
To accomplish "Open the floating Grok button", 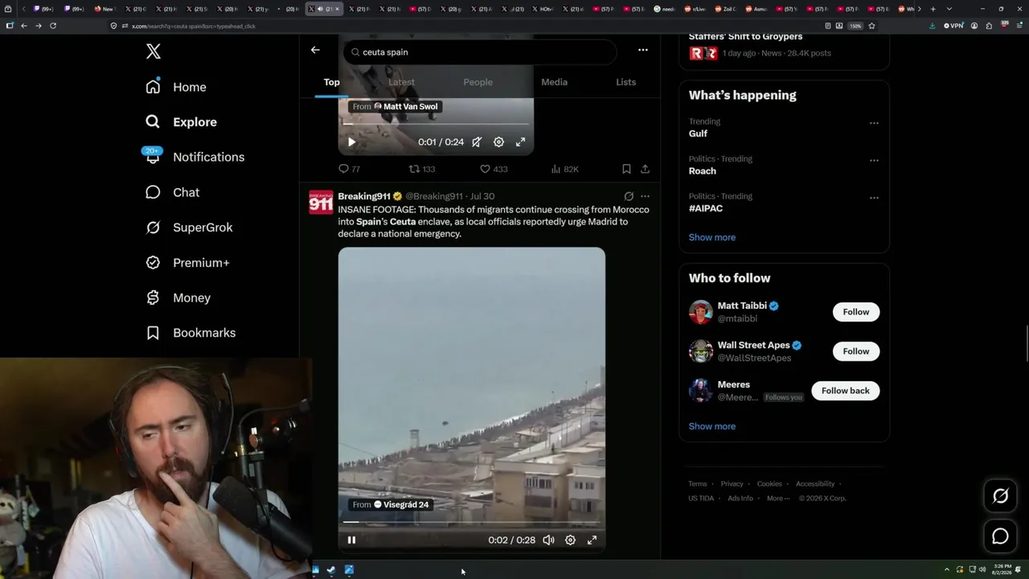I will tap(1000, 496).
